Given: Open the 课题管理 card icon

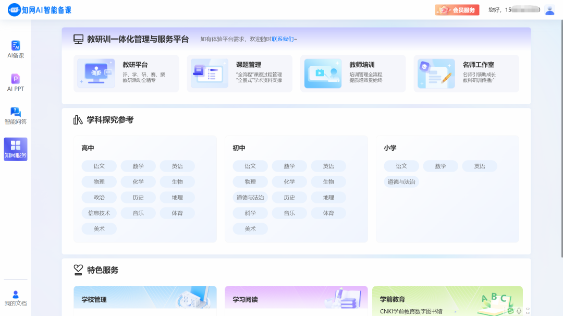Looking at the screenshot, I should click(210, 73).
